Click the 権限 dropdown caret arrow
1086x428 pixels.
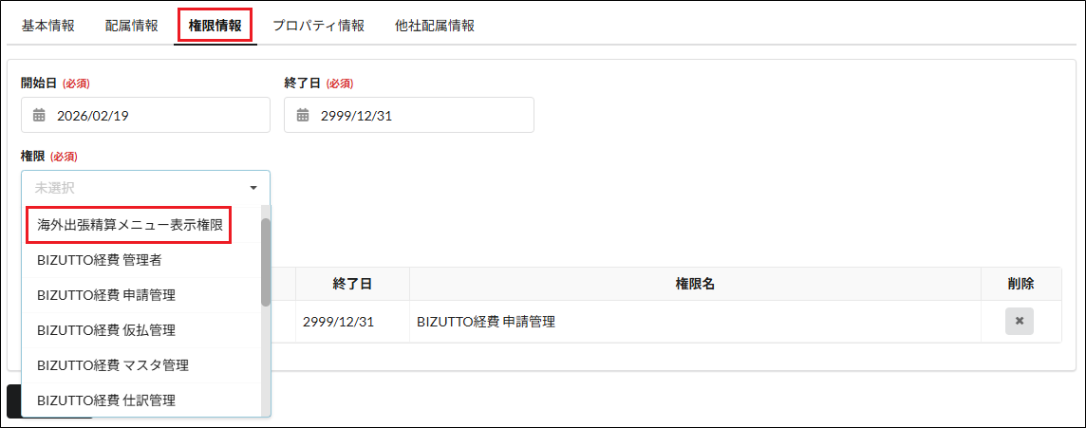coord(253,188)
